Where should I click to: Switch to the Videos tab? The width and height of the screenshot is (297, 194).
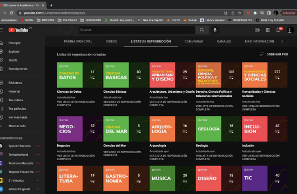point(112,41)
